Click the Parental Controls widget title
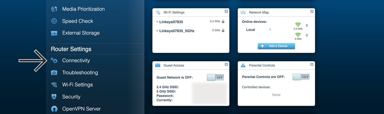The width and height of the screenshot is (384, 114). coord(262,65)
